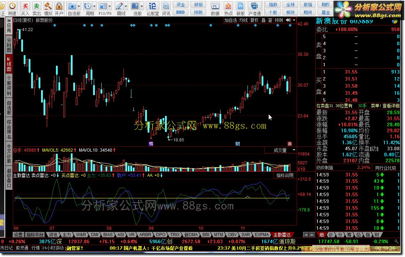Select the EXPMA indicator tab
The height and width of the screenshot is (257, 405).
click(262, 235)
